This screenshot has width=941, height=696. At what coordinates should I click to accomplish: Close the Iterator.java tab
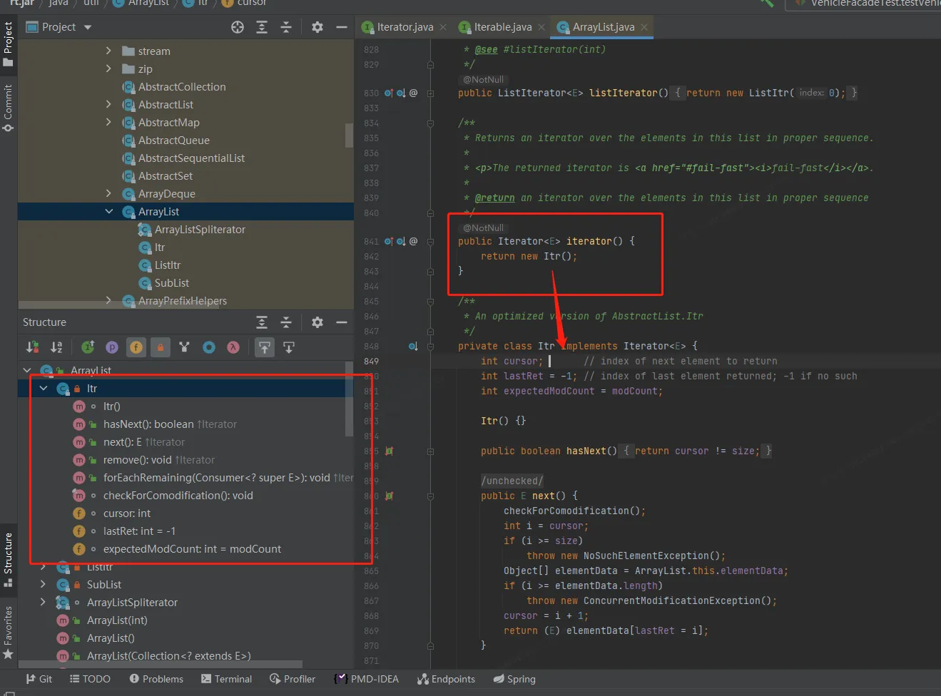pyautogui.click(x=443, y=27)
